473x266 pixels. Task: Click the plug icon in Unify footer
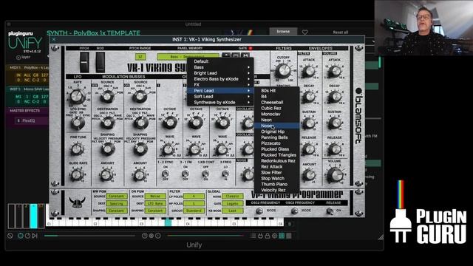260,236
